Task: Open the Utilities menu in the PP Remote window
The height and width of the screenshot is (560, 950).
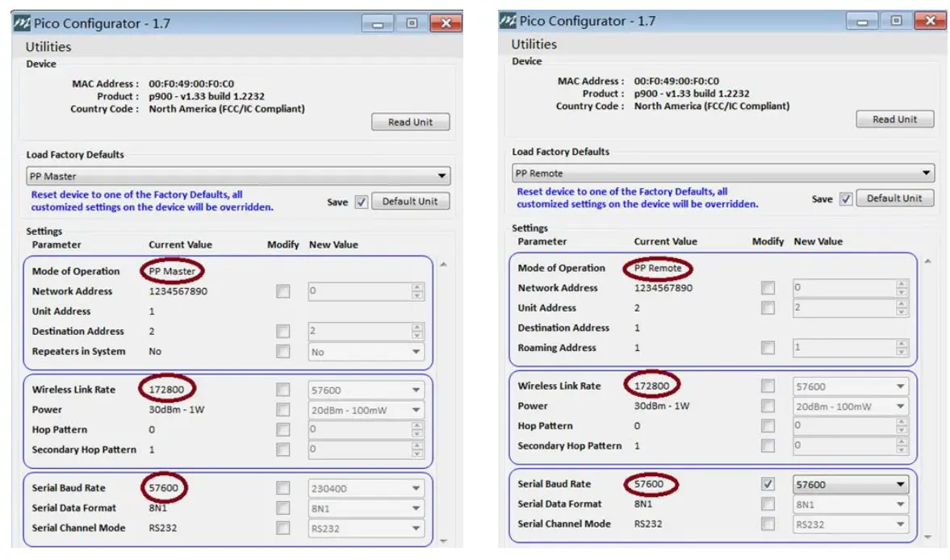Action: [534, 44]
